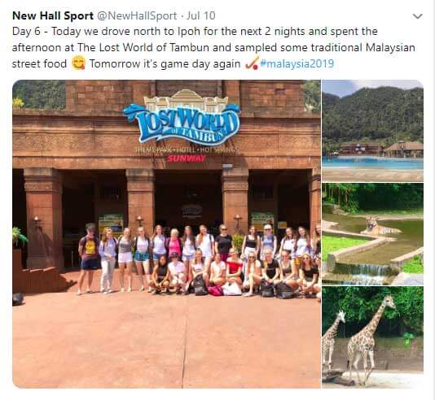435x400 pixels.
Task: View the tiger by water photo
Action: 372,234
